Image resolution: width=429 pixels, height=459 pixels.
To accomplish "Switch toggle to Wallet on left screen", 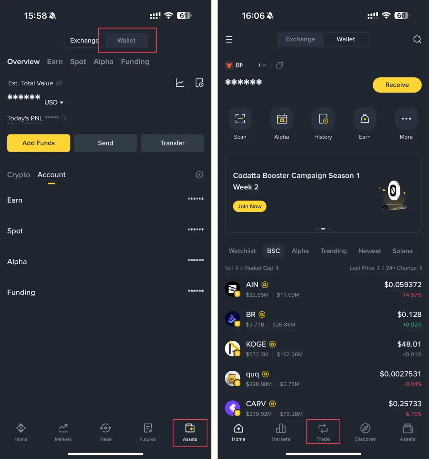I will coord(126,40).
